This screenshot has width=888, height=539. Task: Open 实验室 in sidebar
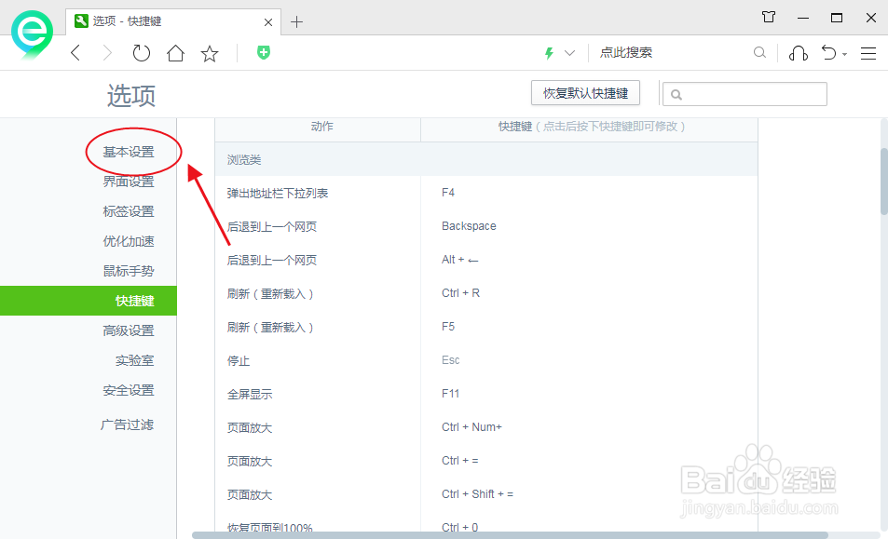click(x=135, y=360)
